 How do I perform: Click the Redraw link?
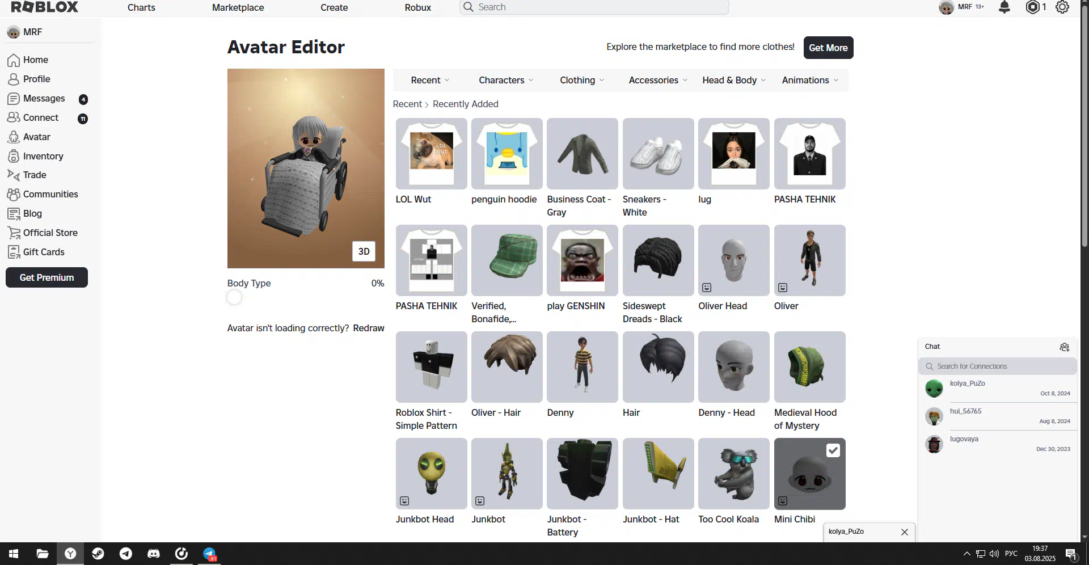coord(369,328)
